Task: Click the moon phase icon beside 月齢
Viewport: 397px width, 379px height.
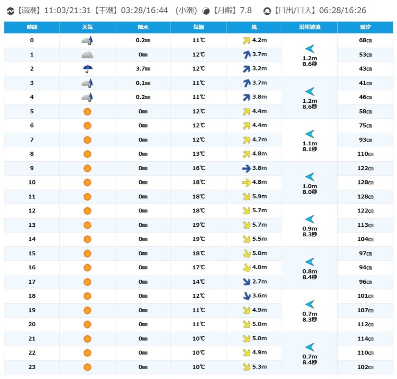Action: coord(206,11)
